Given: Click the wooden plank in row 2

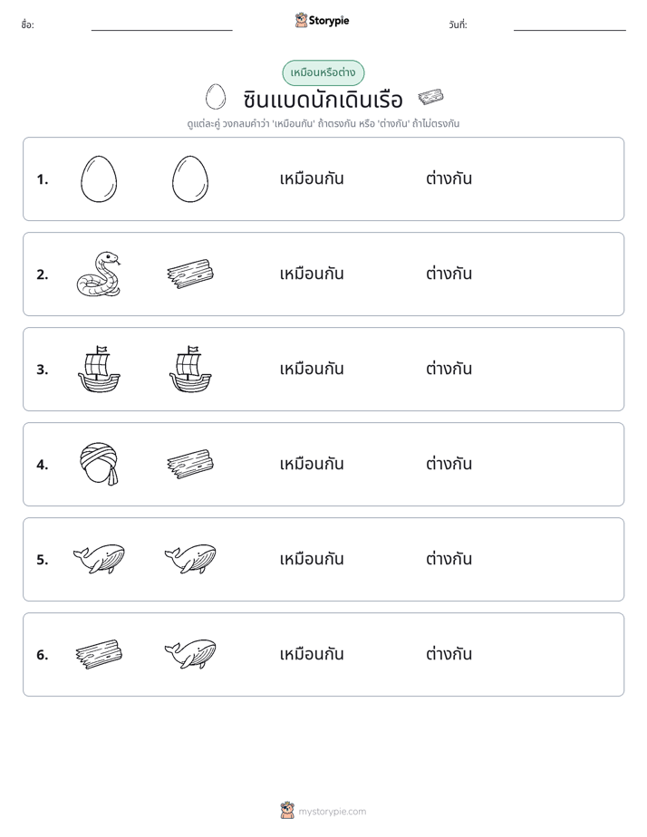Looking at the screenshot, I should [190, 274].
